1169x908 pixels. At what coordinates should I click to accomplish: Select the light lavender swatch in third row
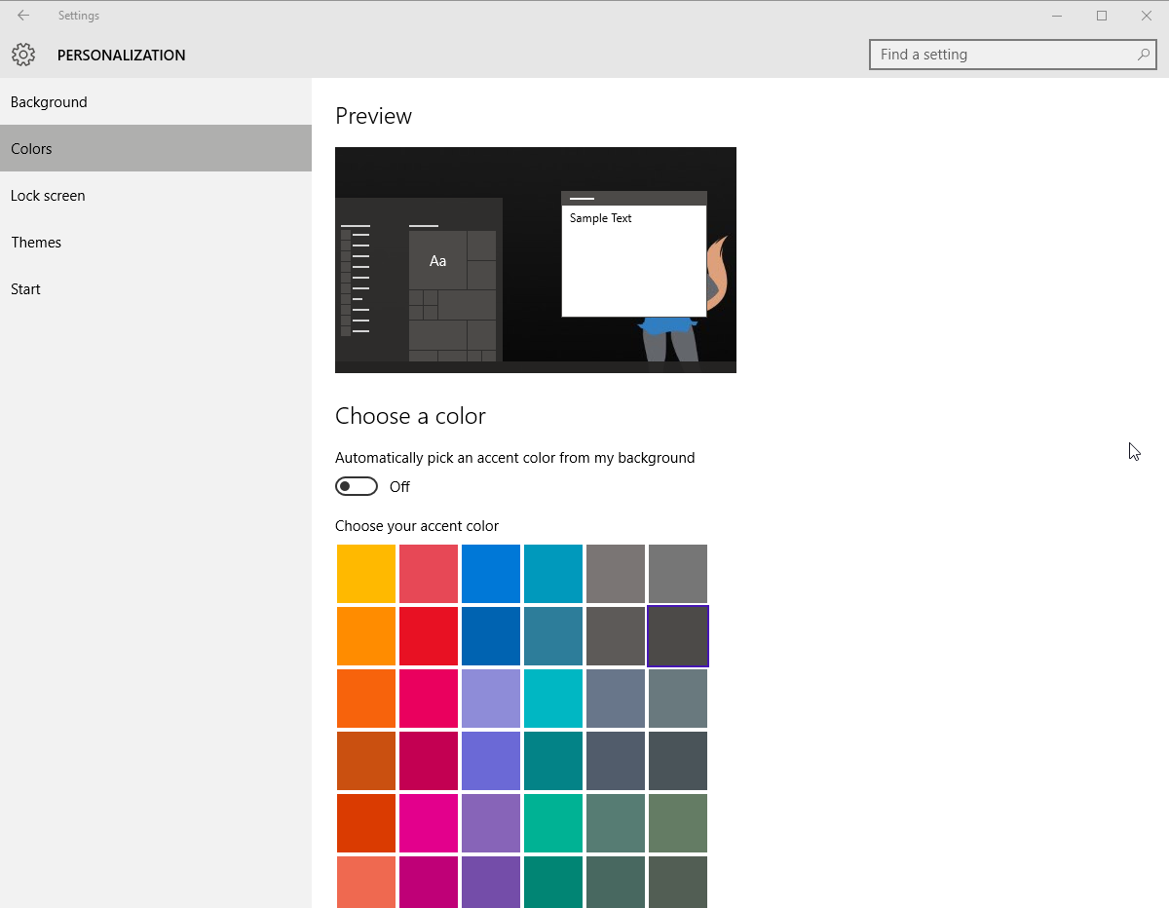(x=491, y=699)
